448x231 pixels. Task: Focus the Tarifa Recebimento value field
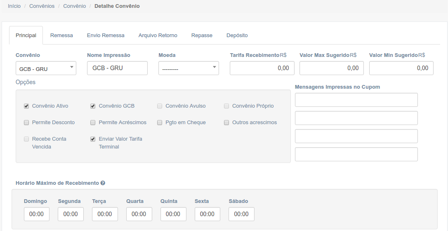click(262, 68)
